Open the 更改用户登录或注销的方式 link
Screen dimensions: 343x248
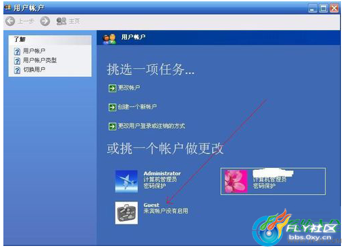click(151, 126)
